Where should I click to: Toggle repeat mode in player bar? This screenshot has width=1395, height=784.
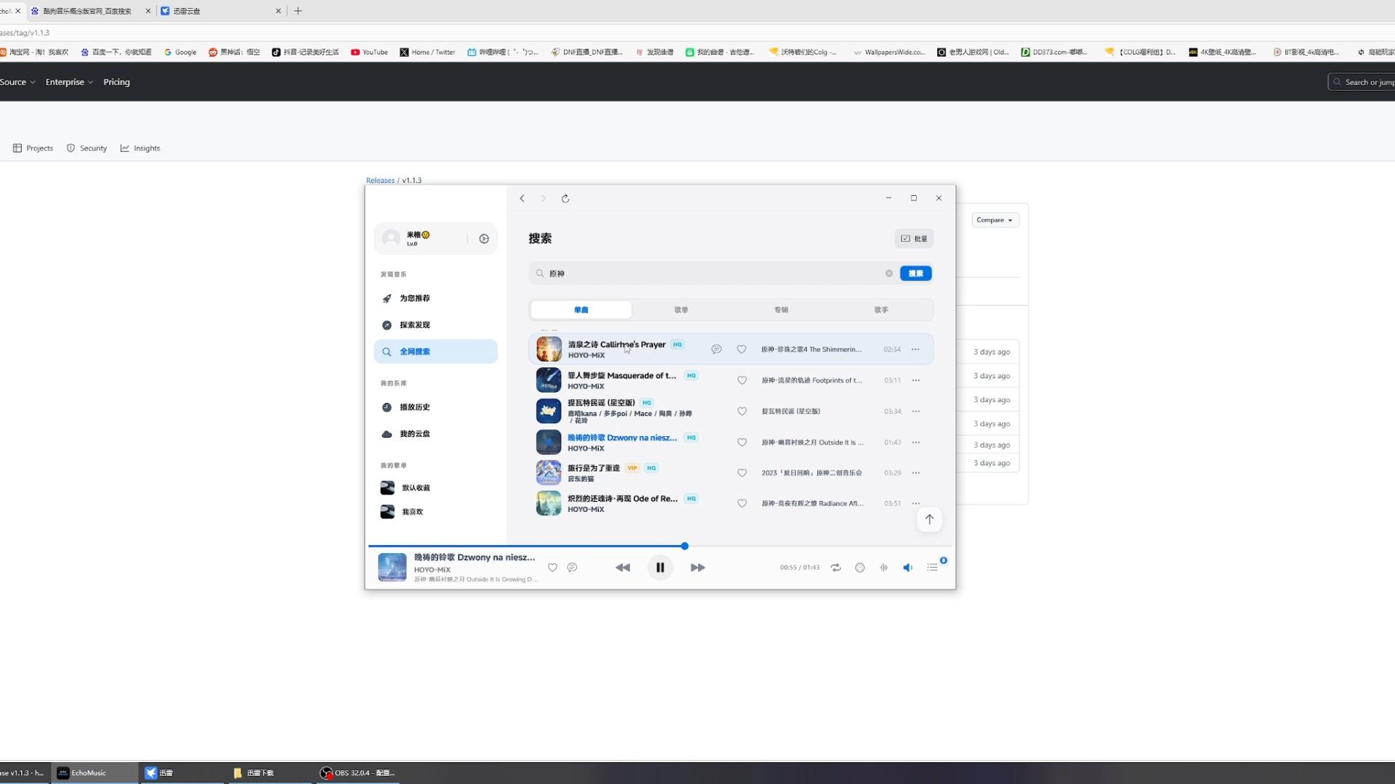point(836,568)
